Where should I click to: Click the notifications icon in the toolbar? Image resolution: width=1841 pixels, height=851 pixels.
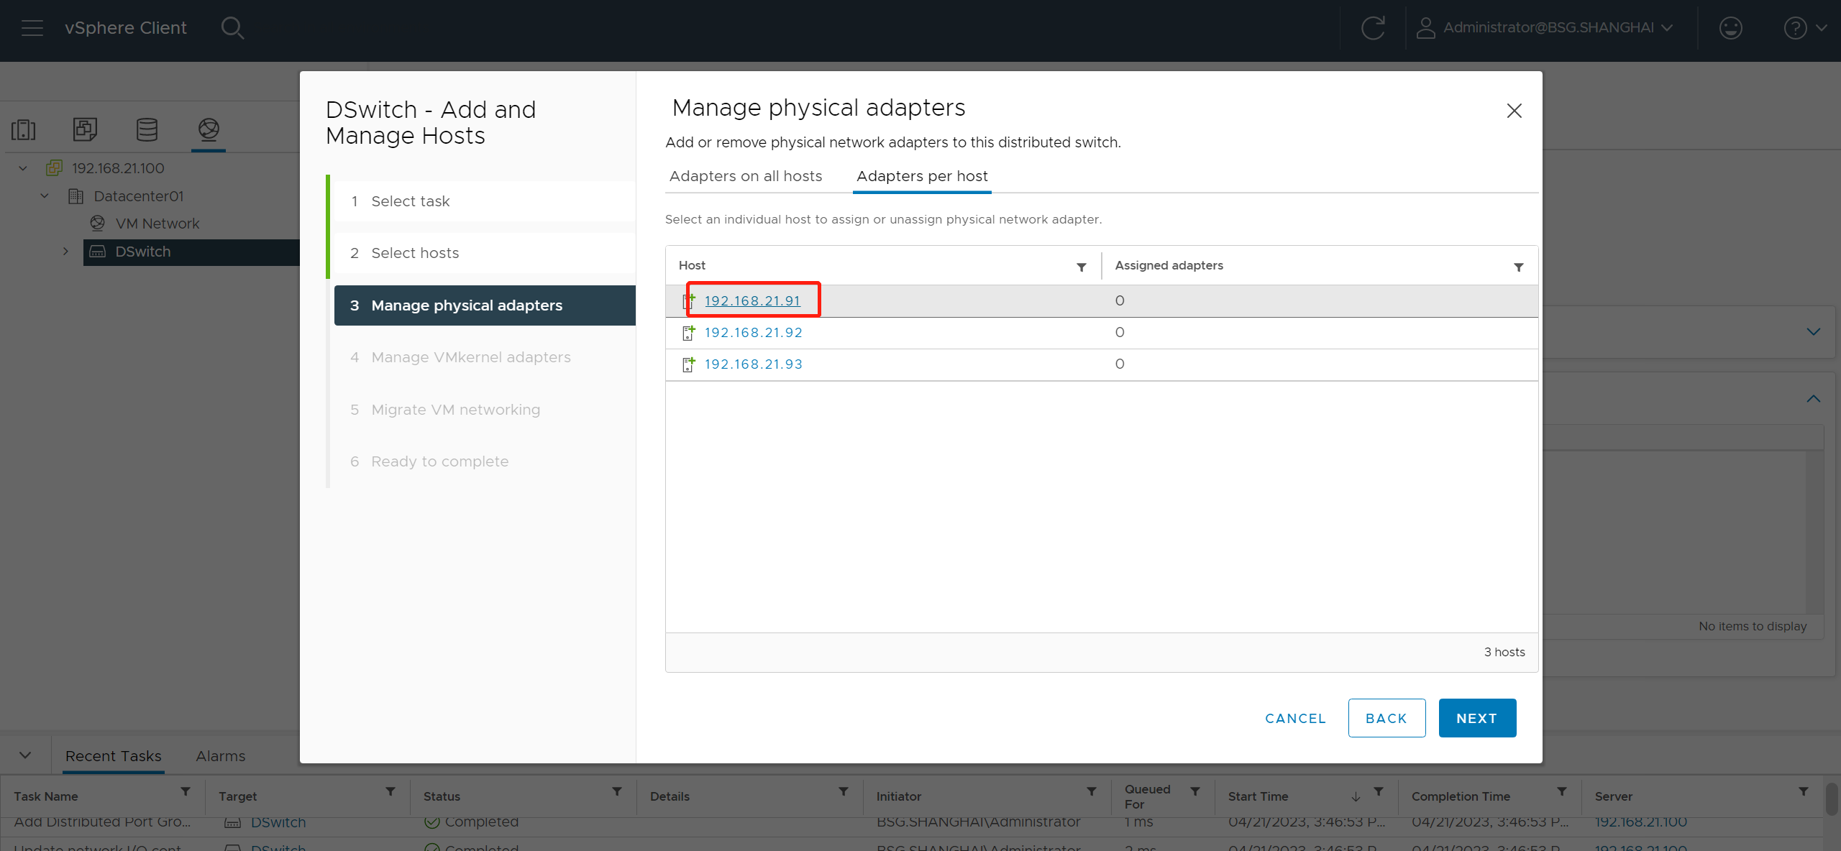click(1732, 27)
